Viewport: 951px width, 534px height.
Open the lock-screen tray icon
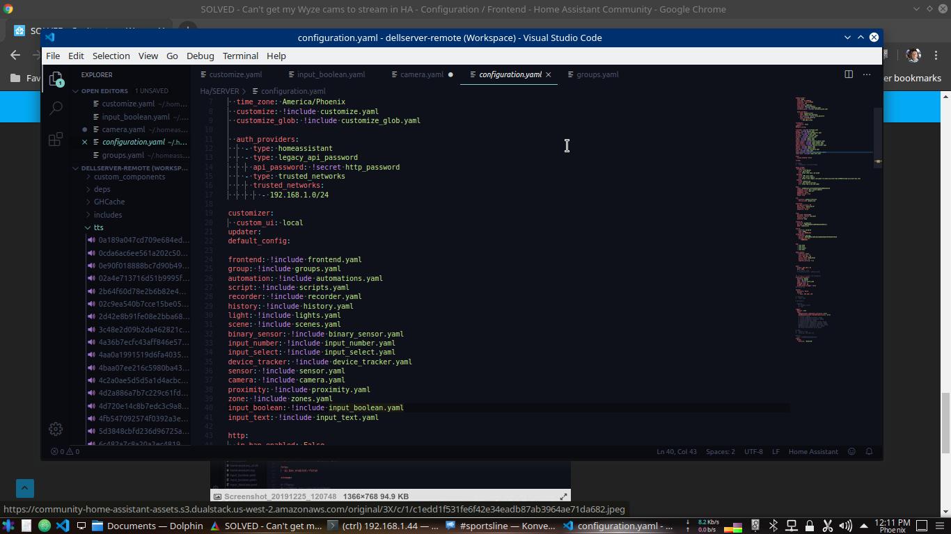click(x=809, y=526)
